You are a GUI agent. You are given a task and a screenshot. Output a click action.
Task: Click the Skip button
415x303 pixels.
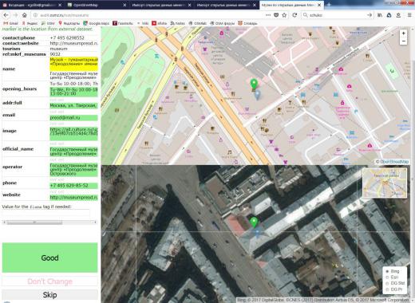point(49,295)
